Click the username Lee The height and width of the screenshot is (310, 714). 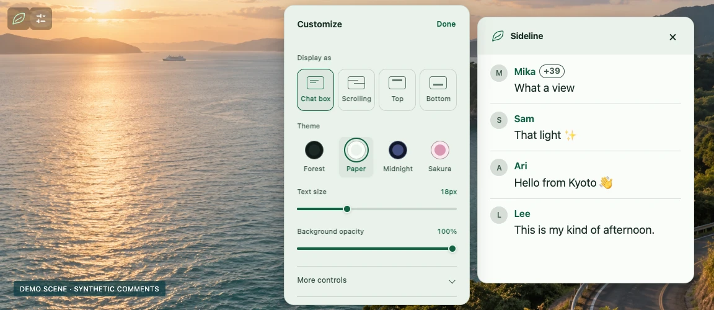coord(522,213)
